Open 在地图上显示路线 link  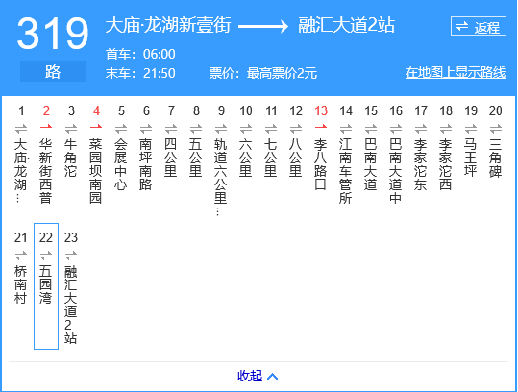click(x=456, y=73)
